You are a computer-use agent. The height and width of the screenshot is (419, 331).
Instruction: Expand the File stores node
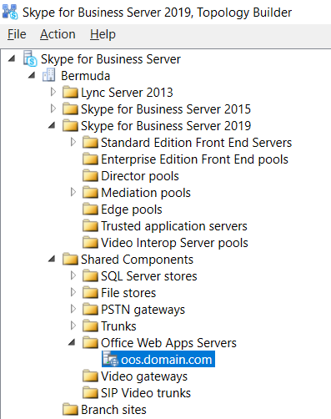coord(73,292)
